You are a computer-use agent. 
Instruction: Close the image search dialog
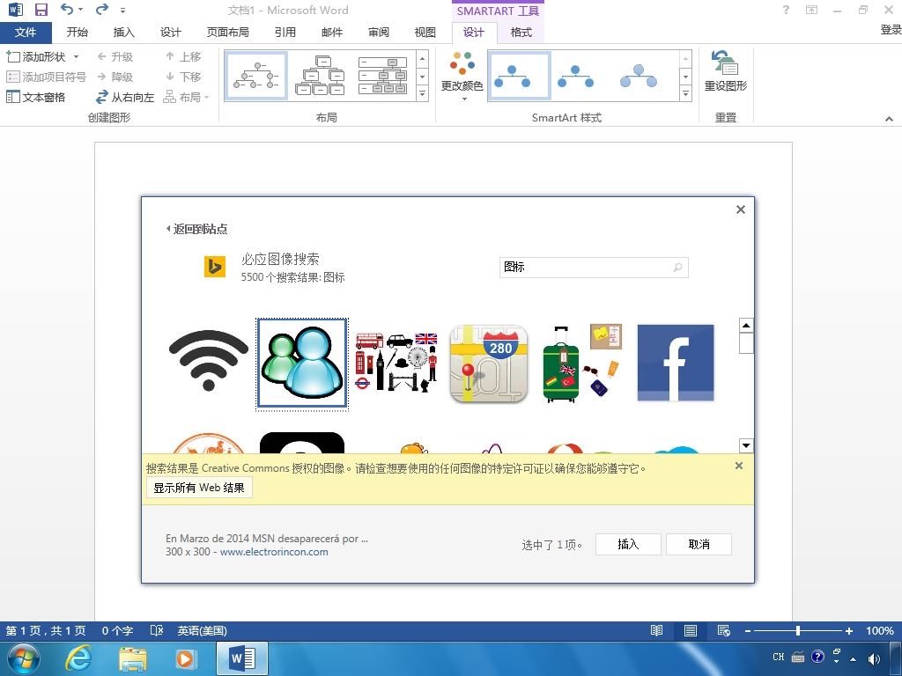point(741,209)
